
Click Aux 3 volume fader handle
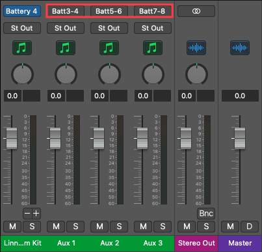pyautogui.click(x=142, y=138)
